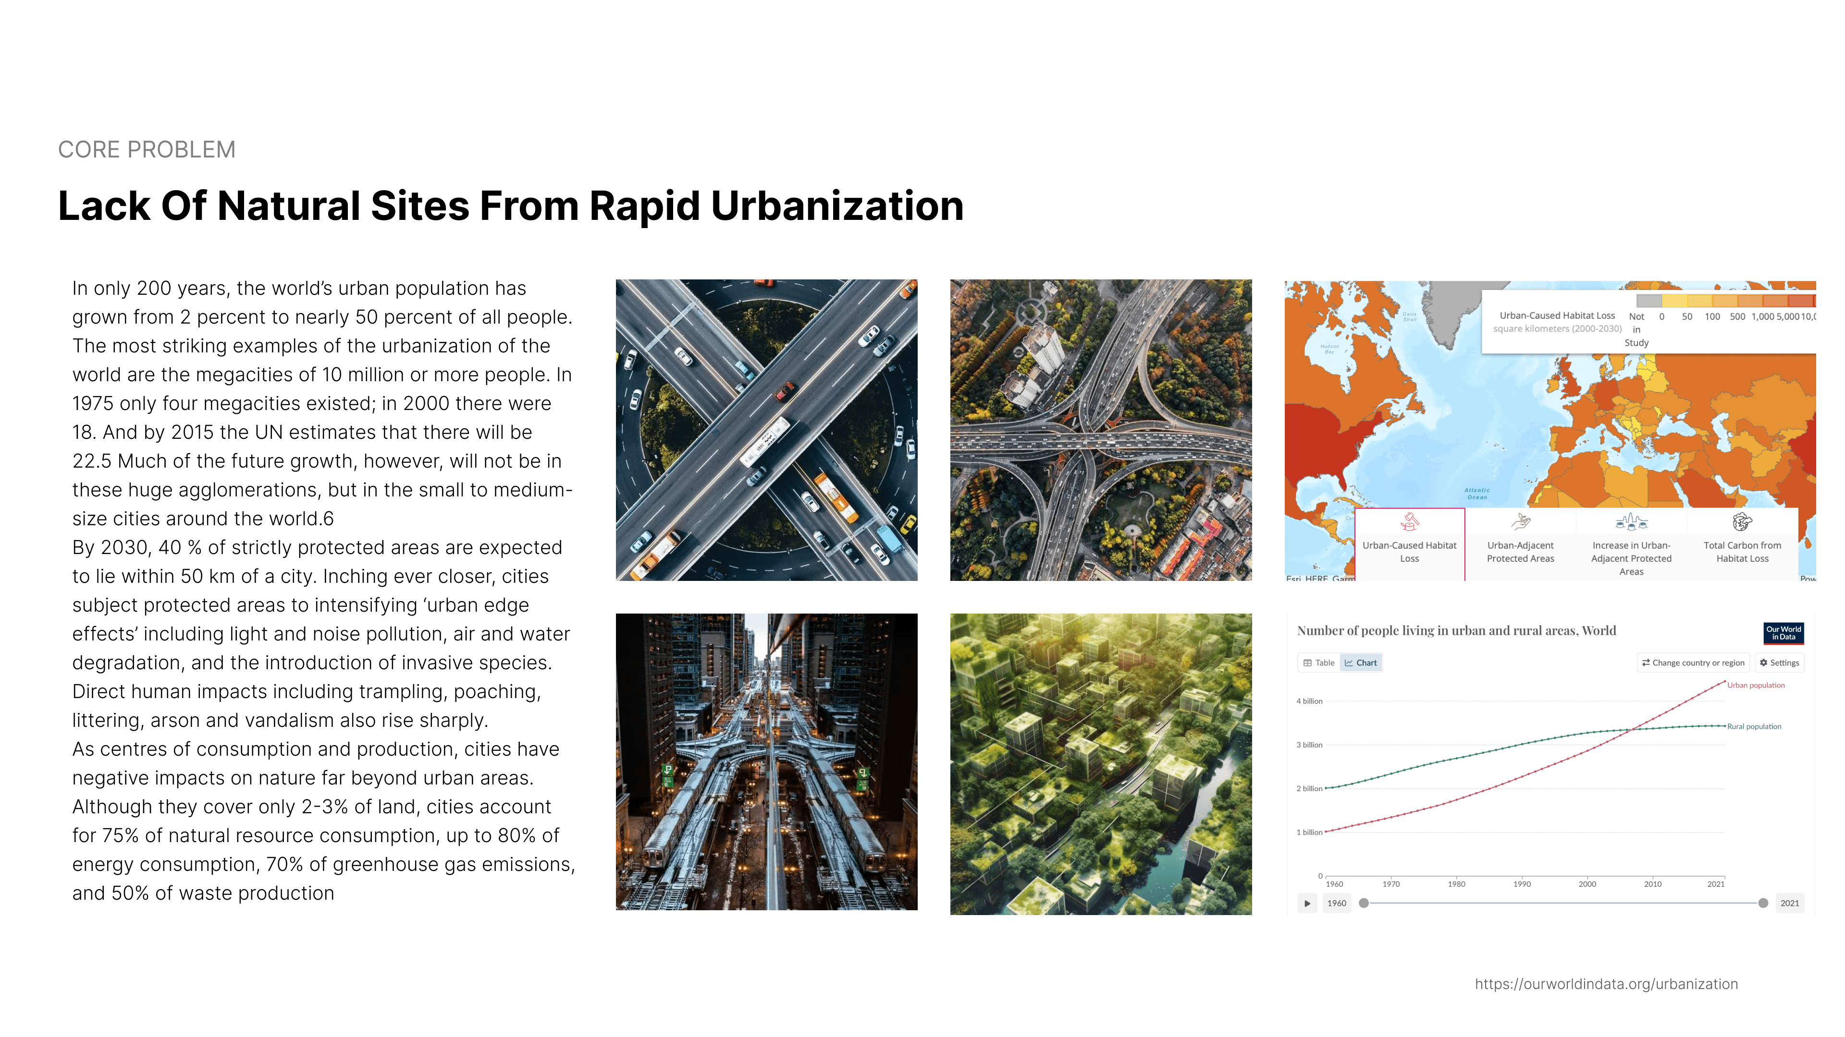Click the green rooftop city aerial photo
The height and width of the screenshot is (1037, 1845).
click(1100, 764)
